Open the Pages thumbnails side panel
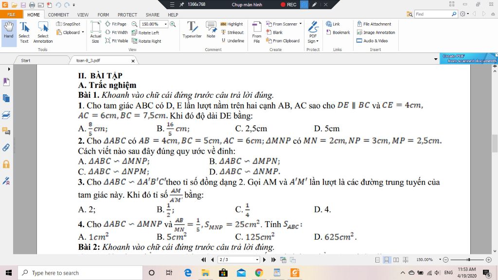498x280 pixels. click(6, 98)
